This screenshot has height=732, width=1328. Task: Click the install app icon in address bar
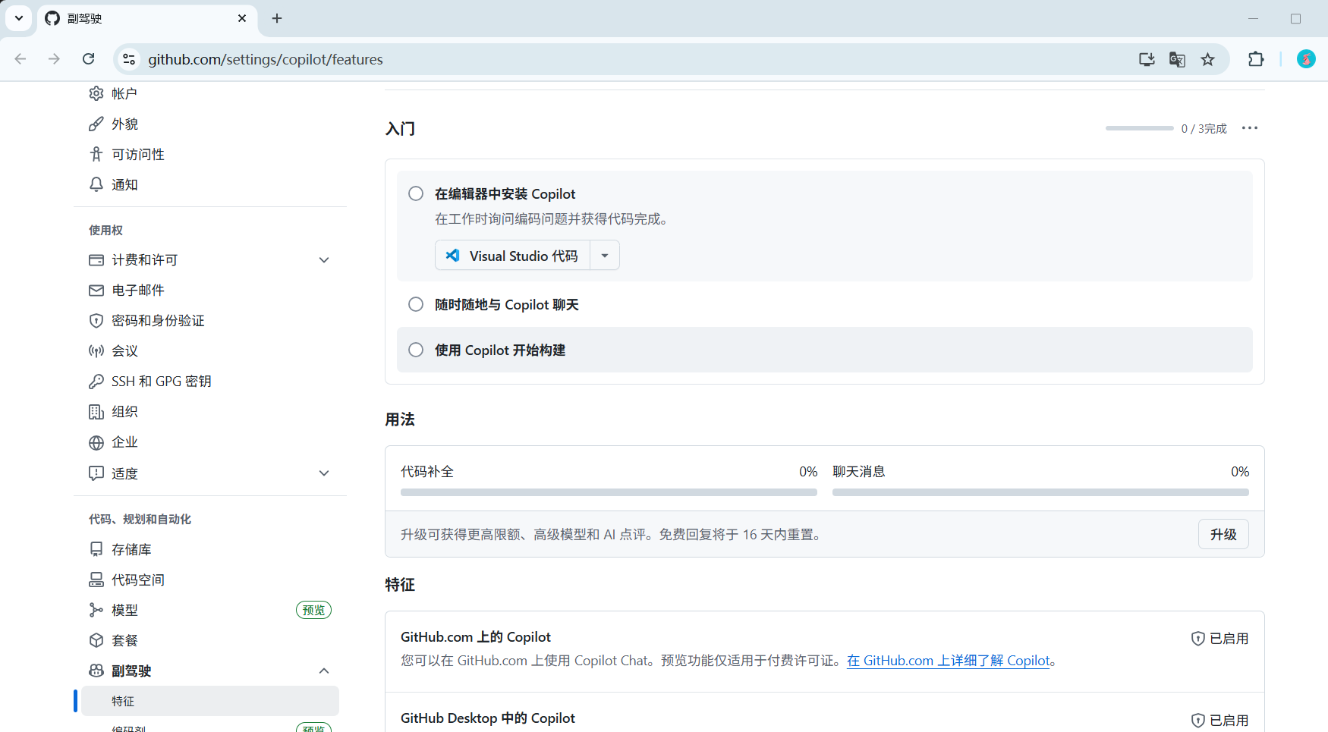click(x=1147, y=59)
